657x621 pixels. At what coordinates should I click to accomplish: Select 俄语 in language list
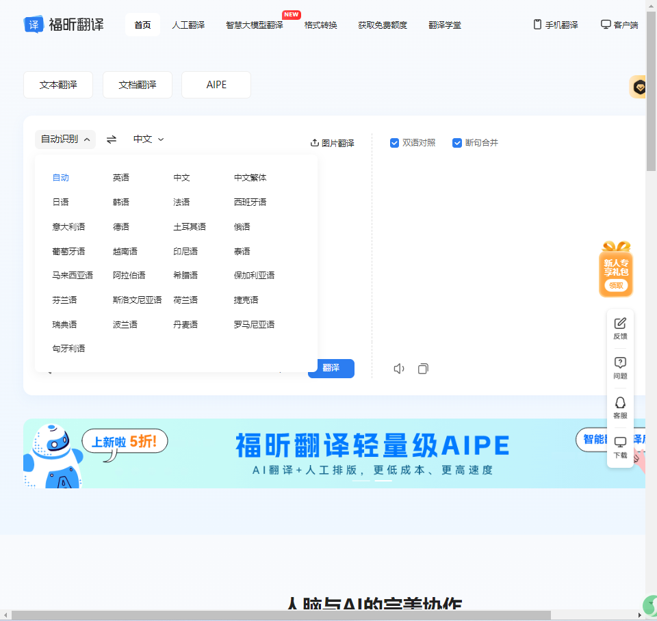click(242, 227)
